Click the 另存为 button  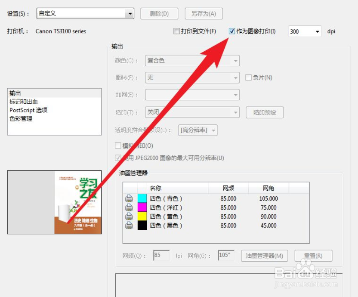204,13
